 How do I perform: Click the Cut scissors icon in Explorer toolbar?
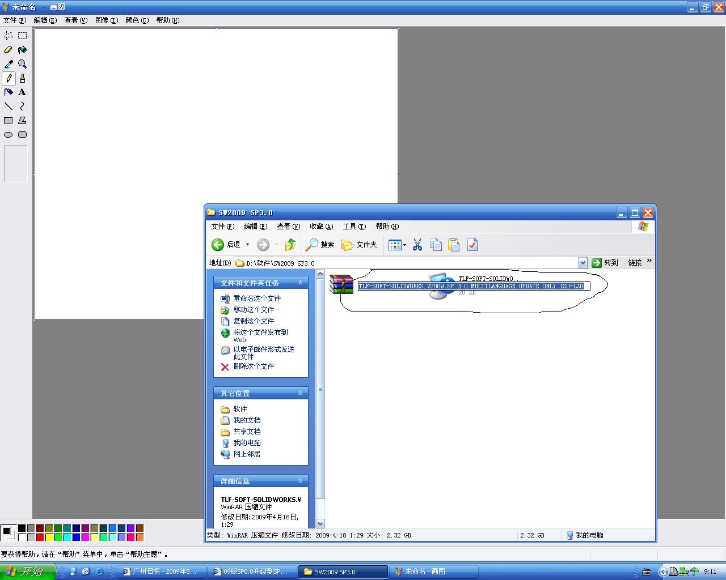tap(417, 245)
